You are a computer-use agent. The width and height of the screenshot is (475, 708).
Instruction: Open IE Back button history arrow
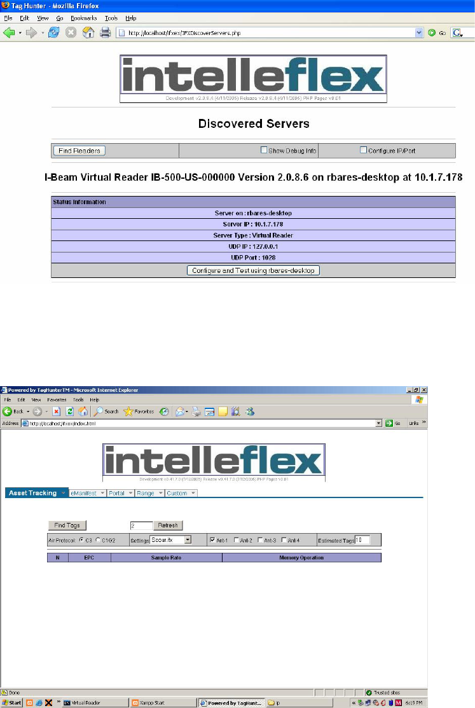tap(28, 412)
